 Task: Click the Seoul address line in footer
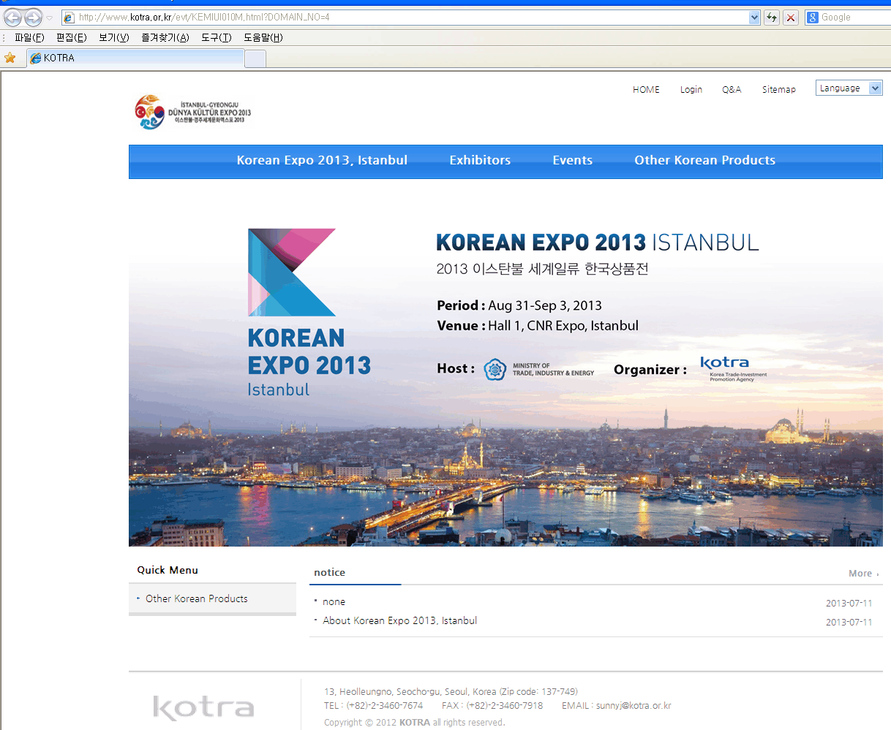tap(451, 691)
